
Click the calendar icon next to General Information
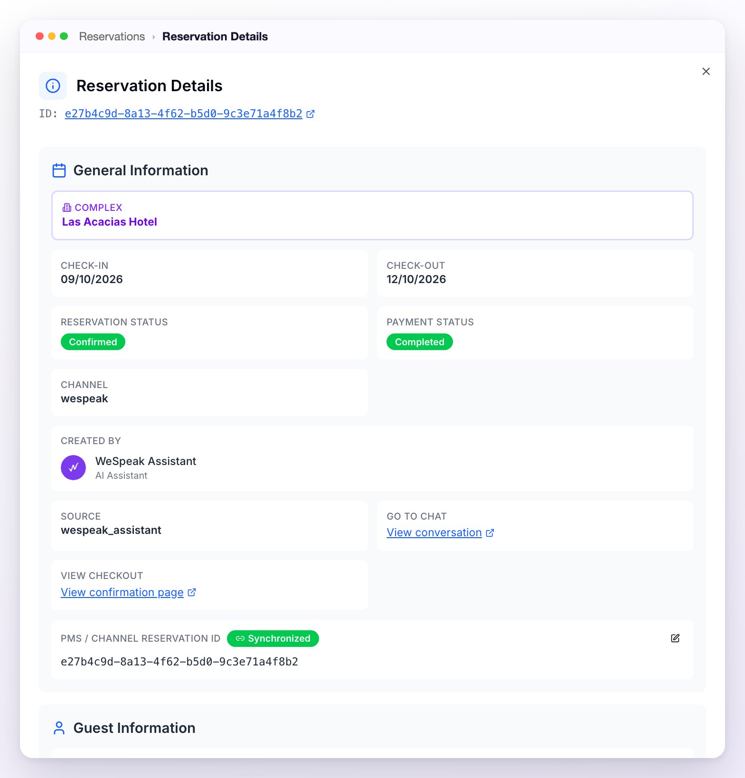click(x=59, y=171)
